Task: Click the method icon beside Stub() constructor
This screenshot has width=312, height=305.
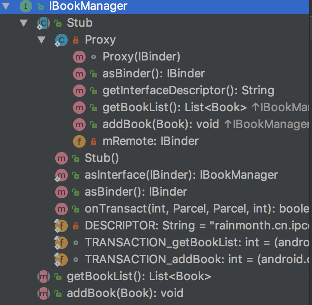Action: [x=61, y=158]
